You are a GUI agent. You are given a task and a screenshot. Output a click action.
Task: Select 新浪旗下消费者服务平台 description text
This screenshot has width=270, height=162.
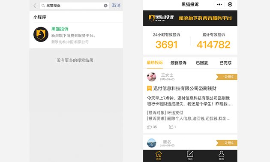pyautogui.click(x=73, y=36)
